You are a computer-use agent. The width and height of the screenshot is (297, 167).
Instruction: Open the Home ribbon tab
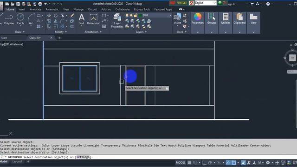point(10,9)
